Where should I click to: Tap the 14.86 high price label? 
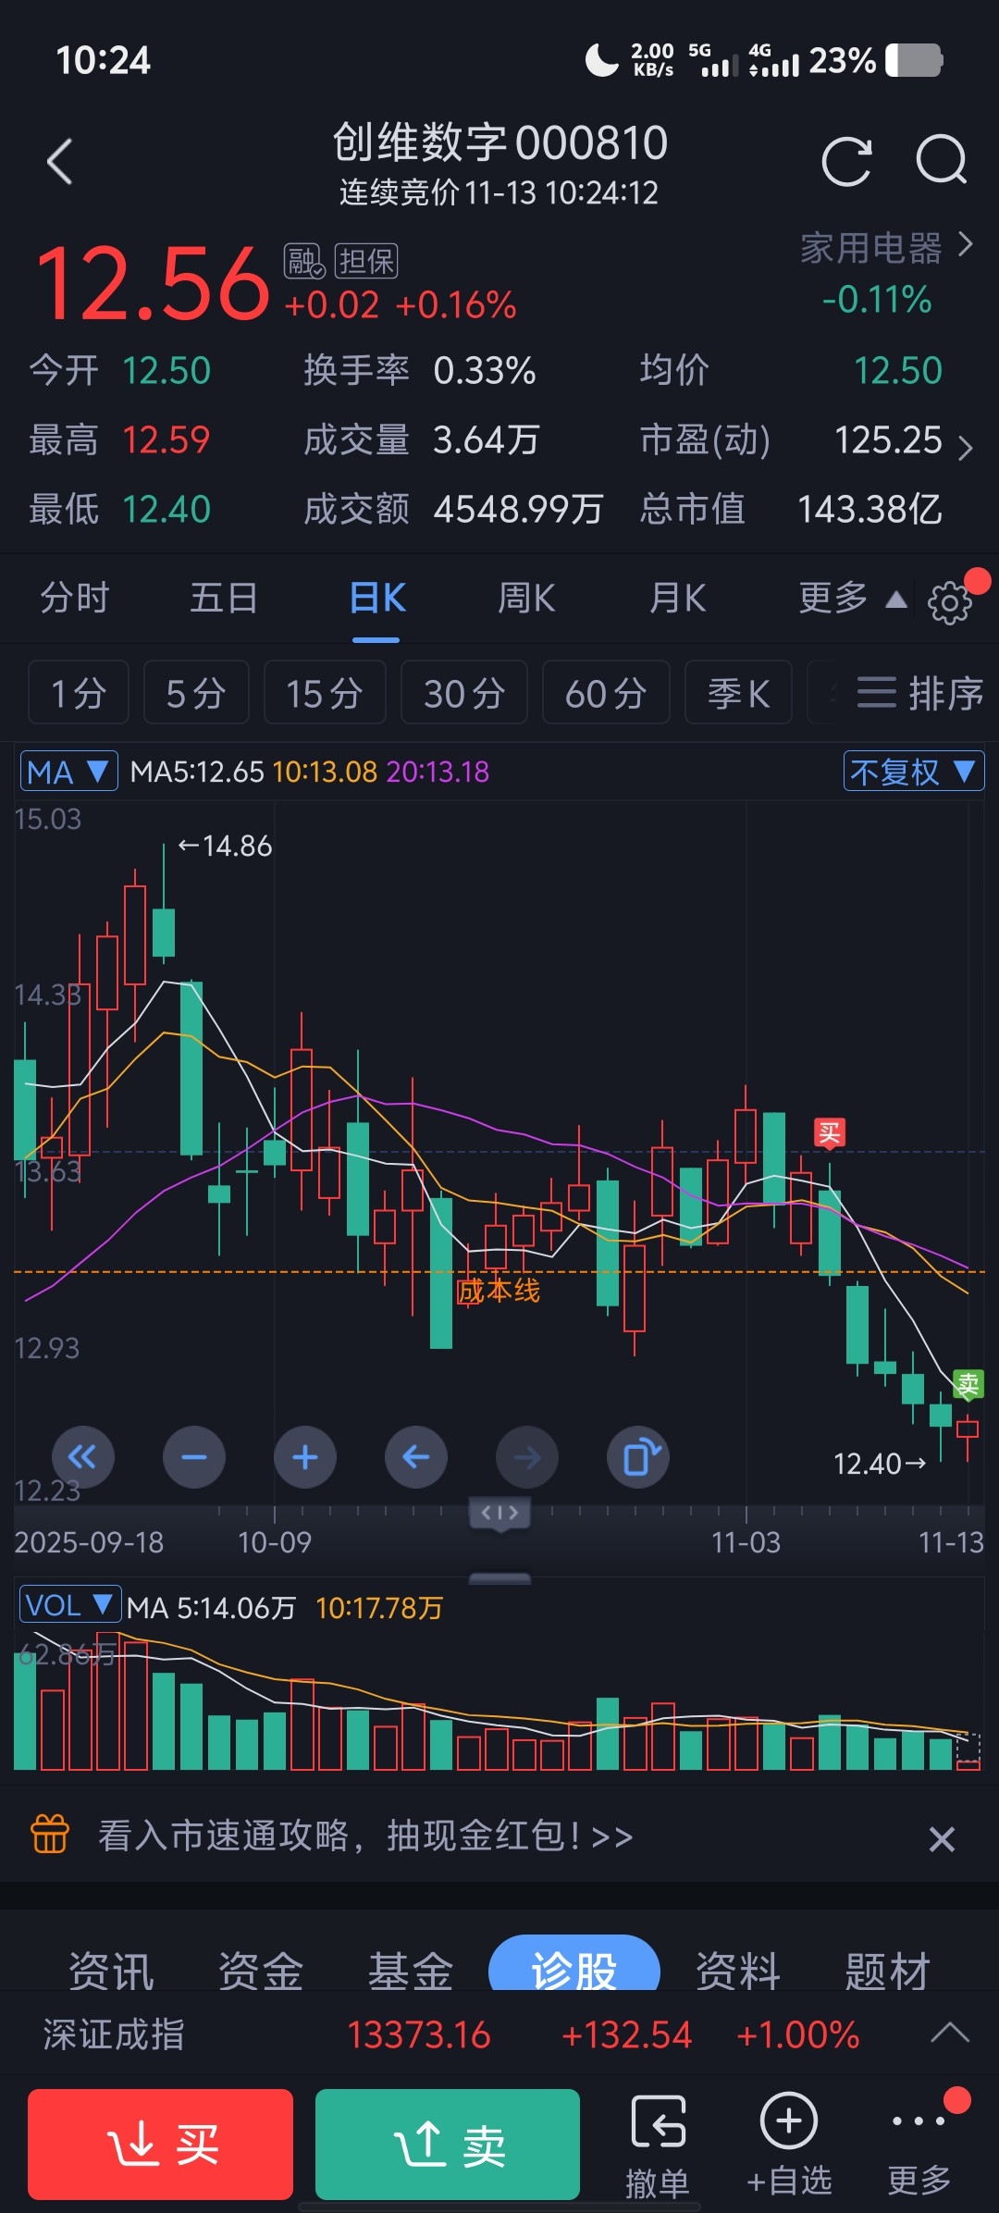pos(226,846)
